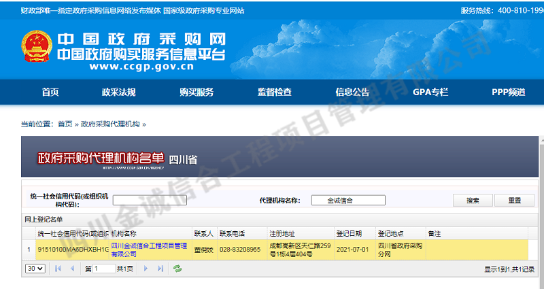Click 四川省 label in banner
Screen dimensions: 544x289
[x=183, y=160]
